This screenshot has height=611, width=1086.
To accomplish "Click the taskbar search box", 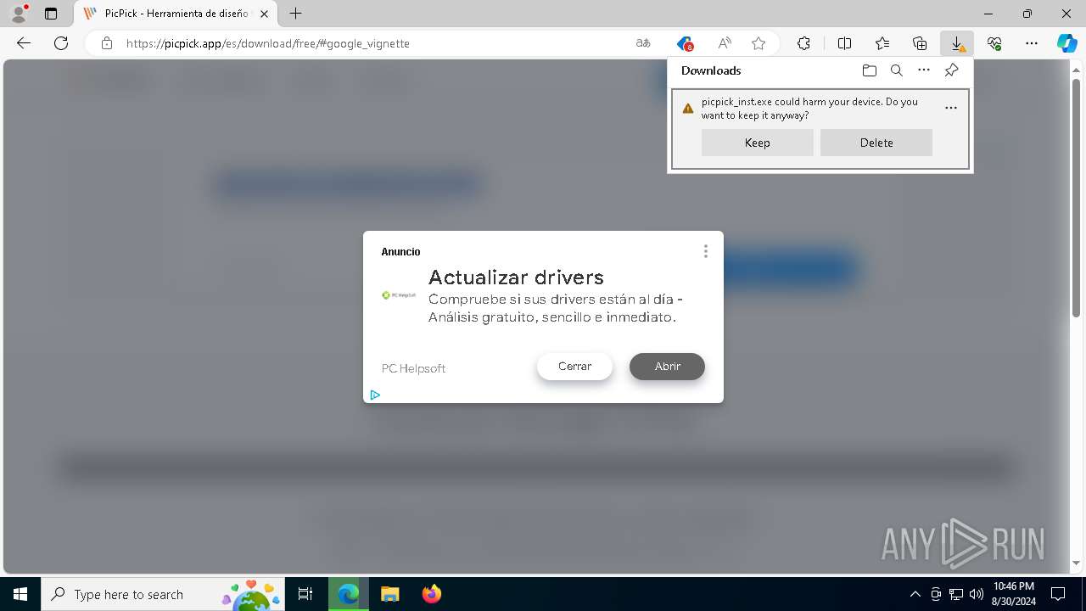I will tap(164, 594).
